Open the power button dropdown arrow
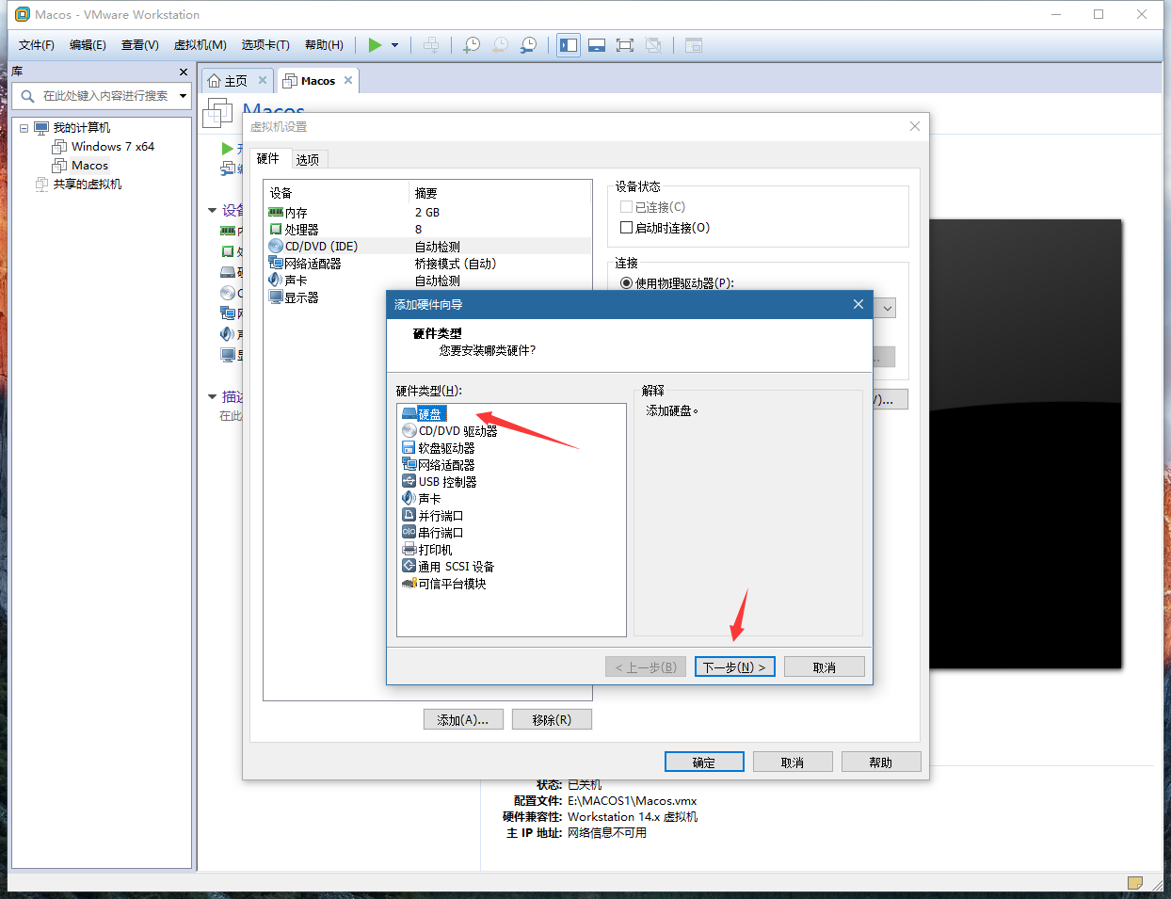Screen dimensions: 1171x899 (x=393, y=44)
